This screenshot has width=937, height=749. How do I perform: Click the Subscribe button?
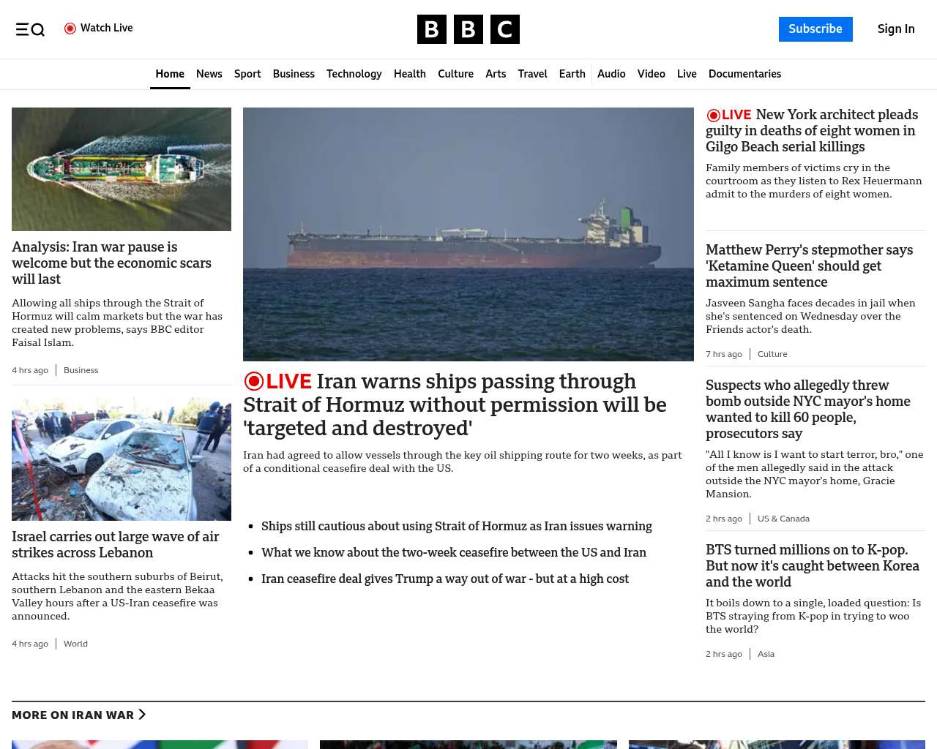coord(815,29)
